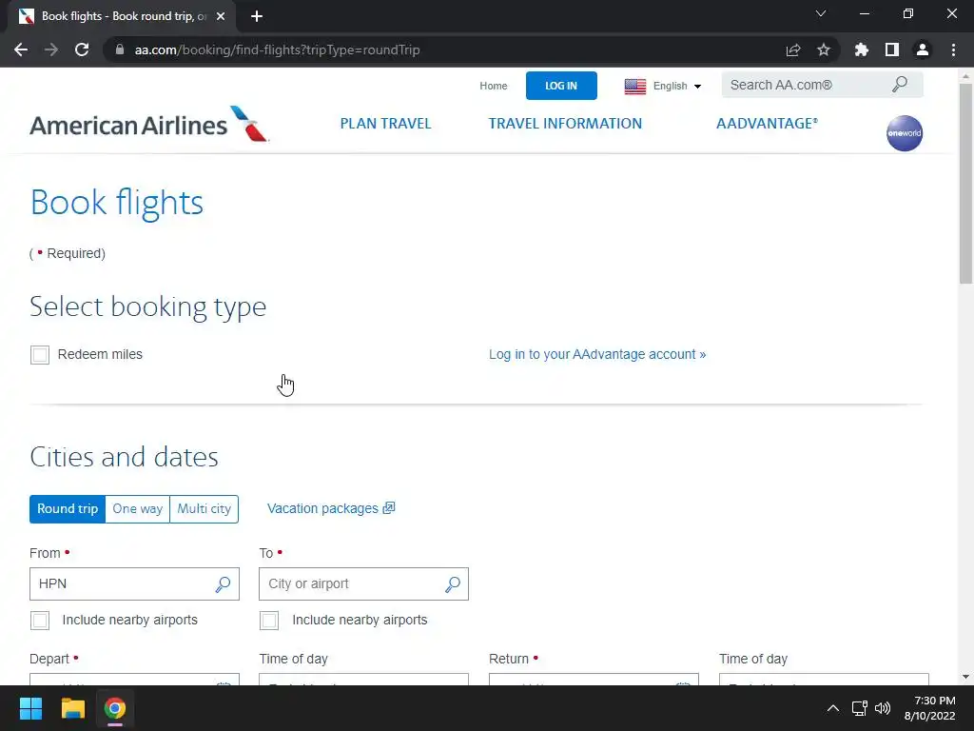Open the TRAVEL INFORMATION menu
974x731 pixels.
point(565,123)
